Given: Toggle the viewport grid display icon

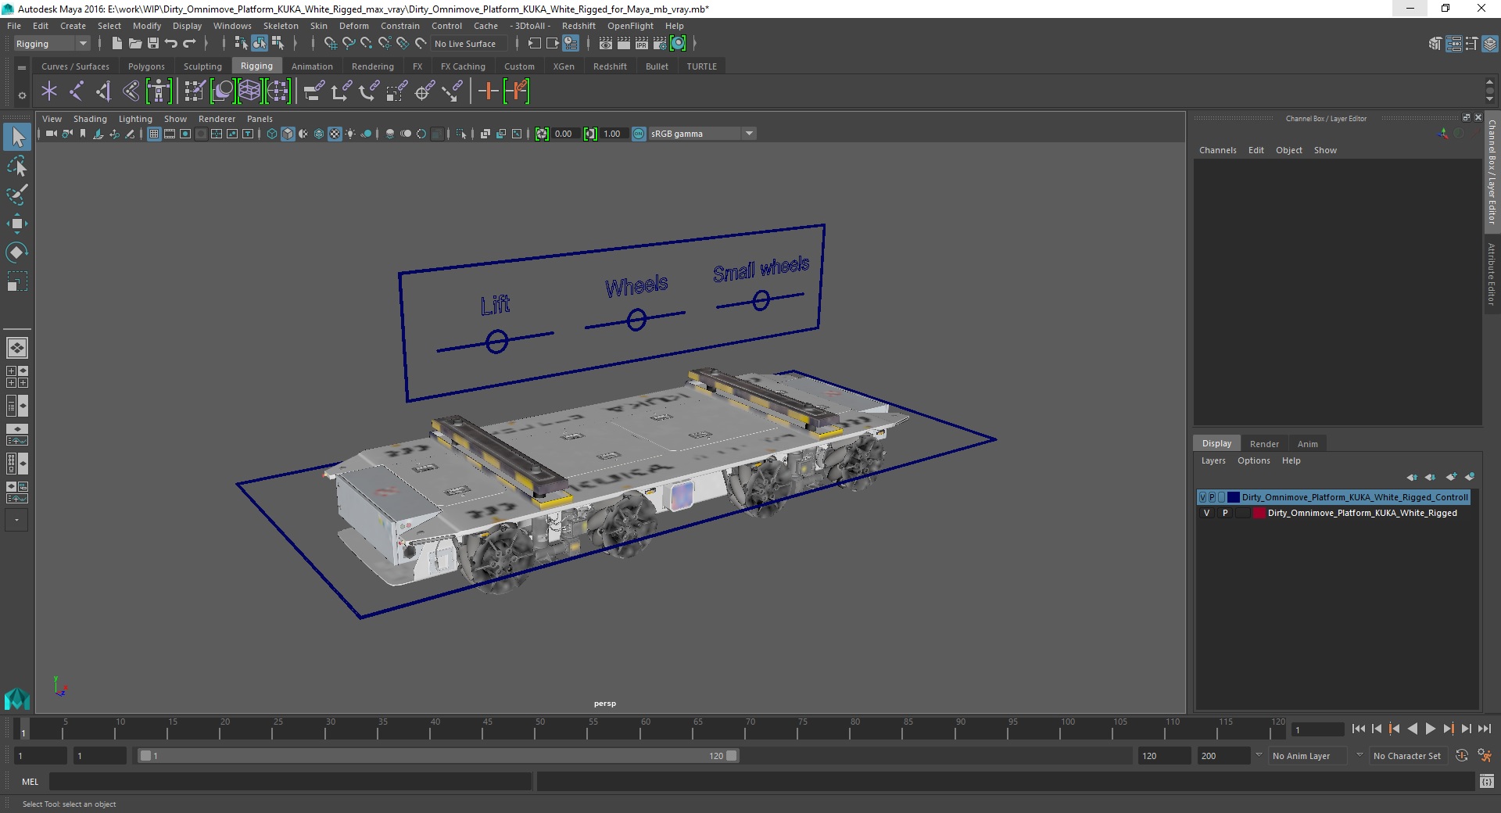Looking at the screenshot, I should coord(154,134).
